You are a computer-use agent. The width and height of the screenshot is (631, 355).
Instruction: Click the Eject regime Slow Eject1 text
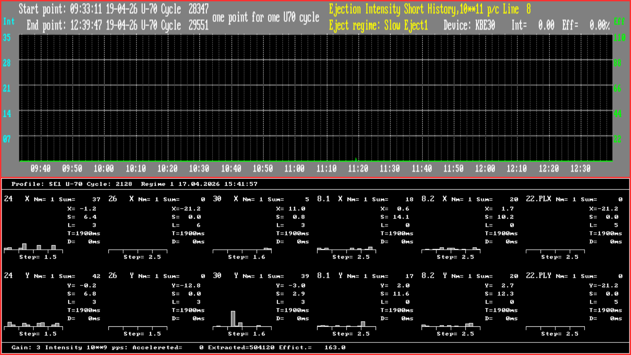(378, 25)
